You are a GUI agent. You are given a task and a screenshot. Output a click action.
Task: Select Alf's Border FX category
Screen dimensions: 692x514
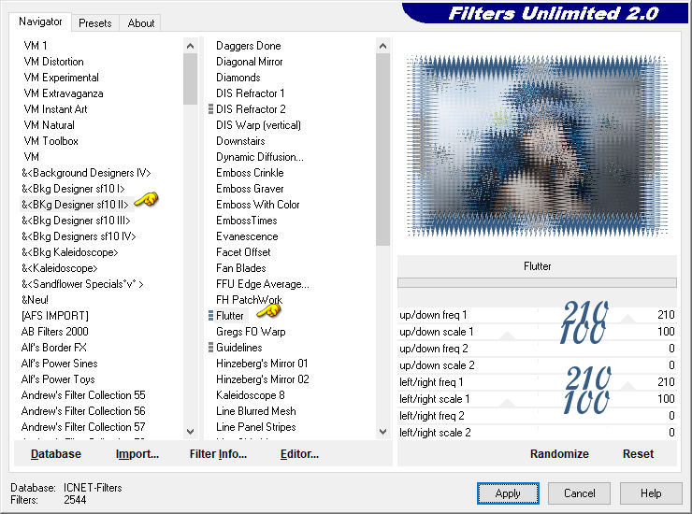tap(54, 348)
